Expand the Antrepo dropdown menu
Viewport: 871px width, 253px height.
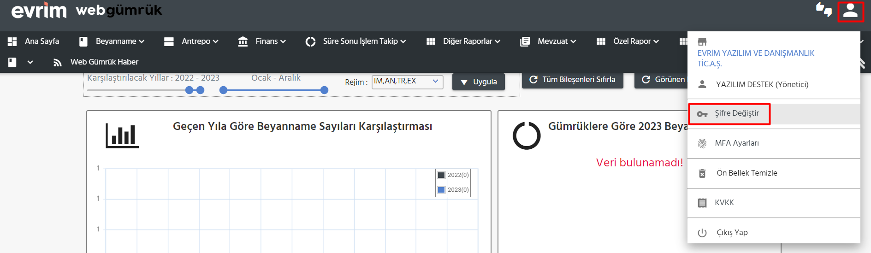pos(200,41)
